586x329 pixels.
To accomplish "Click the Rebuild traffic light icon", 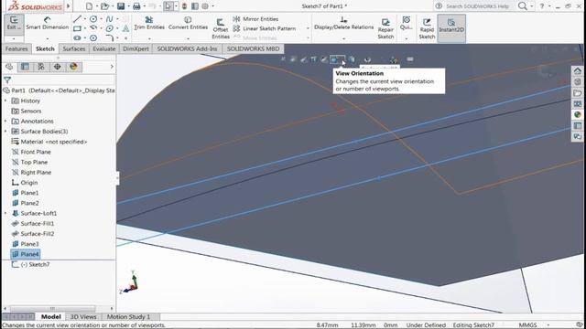I will [x=184, y=6].
